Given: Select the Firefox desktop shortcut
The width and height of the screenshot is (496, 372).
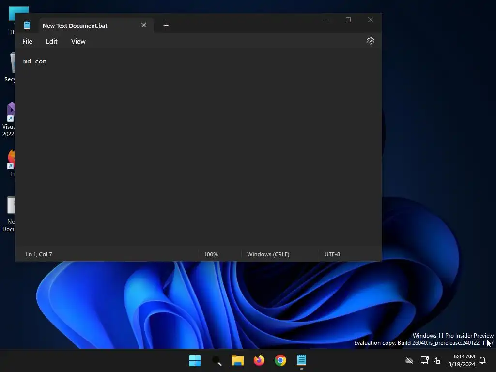Looking at the screenshot, I should coord(11,163).
